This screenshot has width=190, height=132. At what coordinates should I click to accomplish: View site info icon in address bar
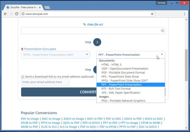tap(23, 14)
